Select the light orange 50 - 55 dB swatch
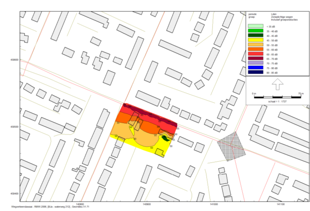The width and height of the screenshot is (310, 211). [257, 46]
